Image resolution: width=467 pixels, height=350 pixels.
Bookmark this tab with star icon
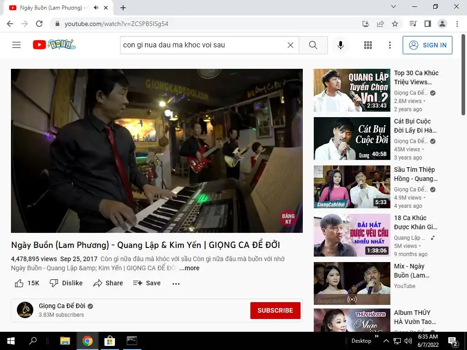point(395,24)
